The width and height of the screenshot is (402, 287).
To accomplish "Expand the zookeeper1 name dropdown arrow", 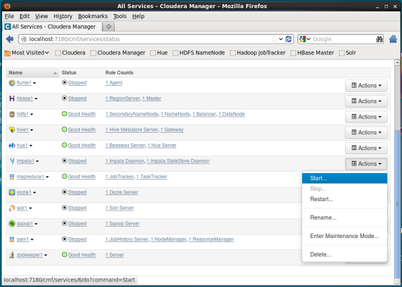I will tap(46, 255).
